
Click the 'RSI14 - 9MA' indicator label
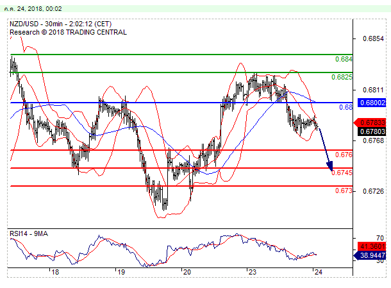coord(29,234)
